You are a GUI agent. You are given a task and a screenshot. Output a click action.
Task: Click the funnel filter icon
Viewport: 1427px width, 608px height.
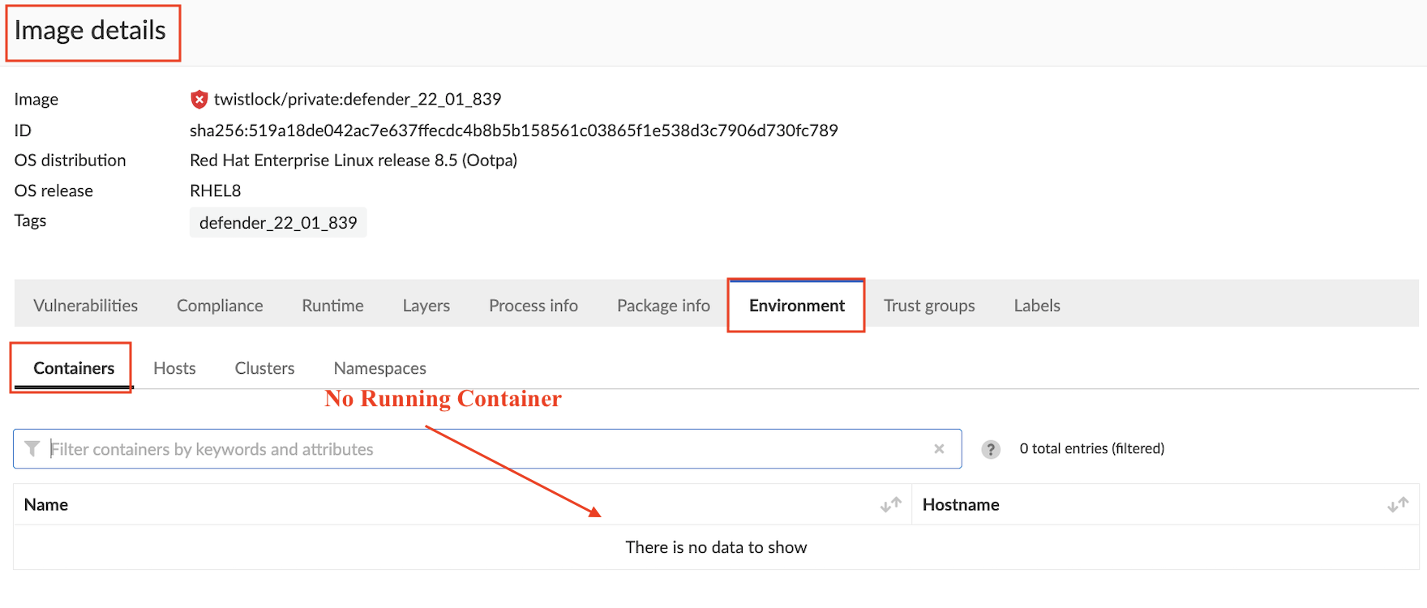pos(32,449)
